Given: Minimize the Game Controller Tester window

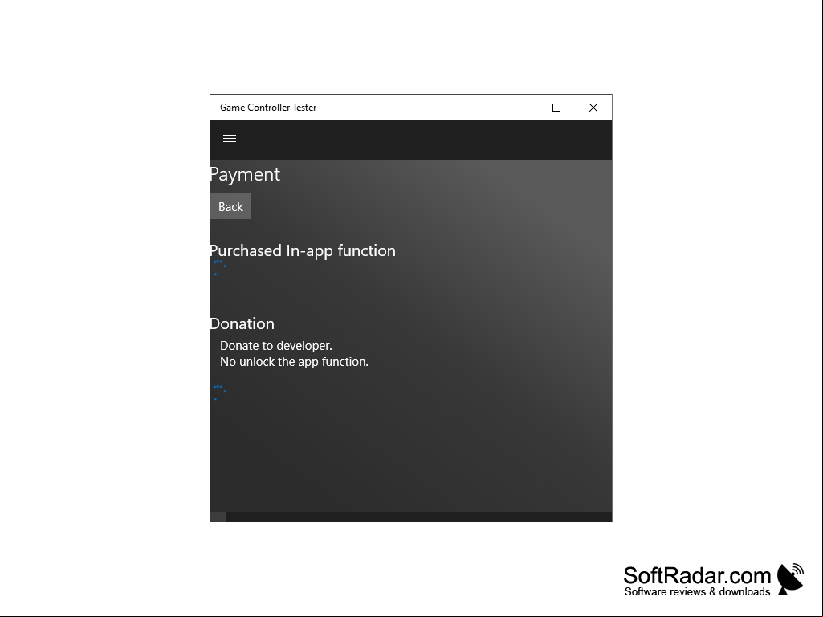Looking at the screenshot, I should pyautogui.click(x=519, y=108).
